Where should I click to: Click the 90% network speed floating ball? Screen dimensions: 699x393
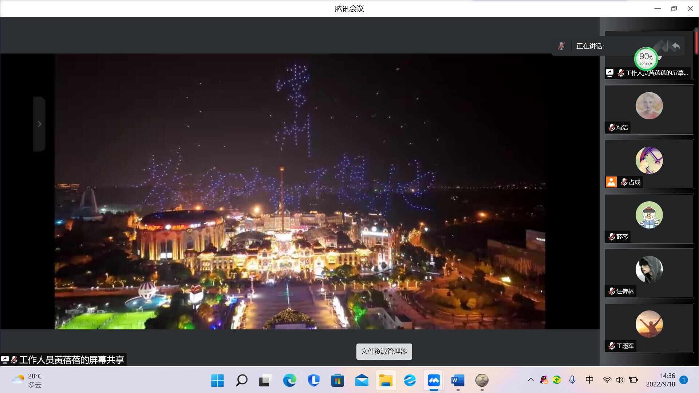coord(646,58)
